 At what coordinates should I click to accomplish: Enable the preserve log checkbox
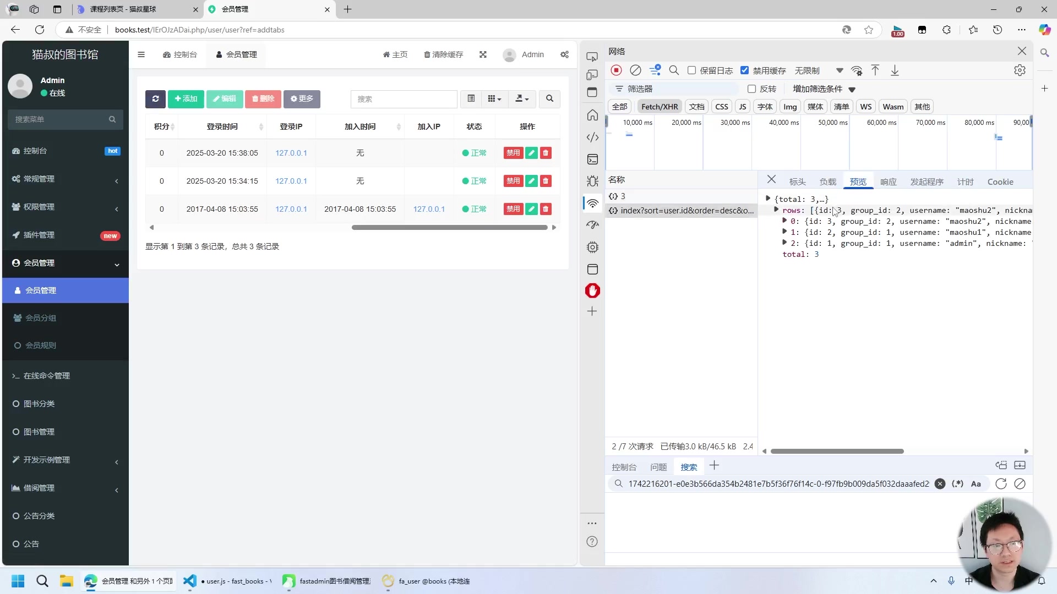[692, 70]
